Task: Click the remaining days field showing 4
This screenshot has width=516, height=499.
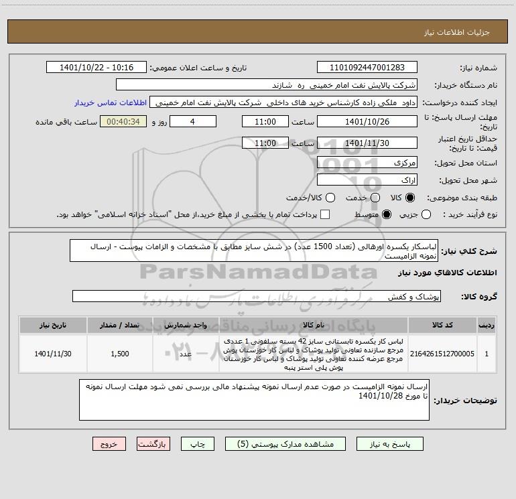Action: click(193, 122)
